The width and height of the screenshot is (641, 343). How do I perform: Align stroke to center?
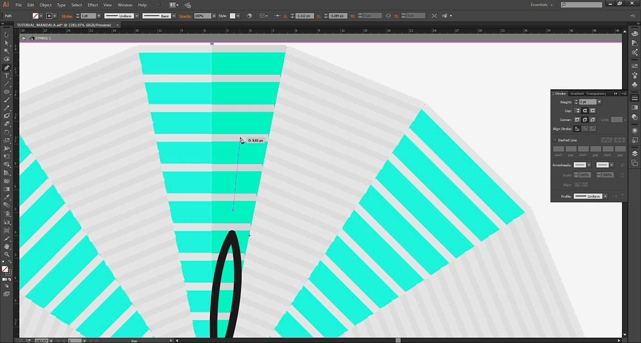coord(578,128)
